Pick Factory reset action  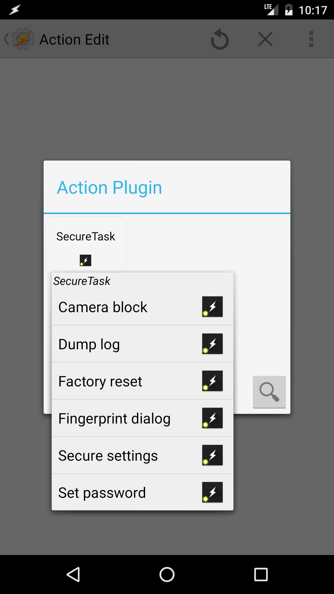pyautogui.click(x=100, y=381)
